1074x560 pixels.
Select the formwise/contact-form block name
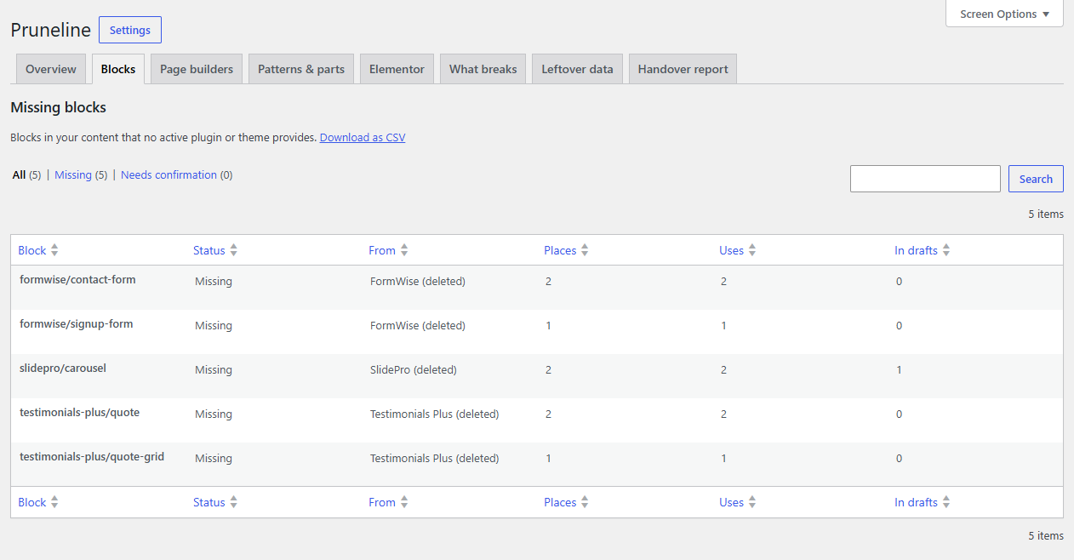[x=77, y=279]
